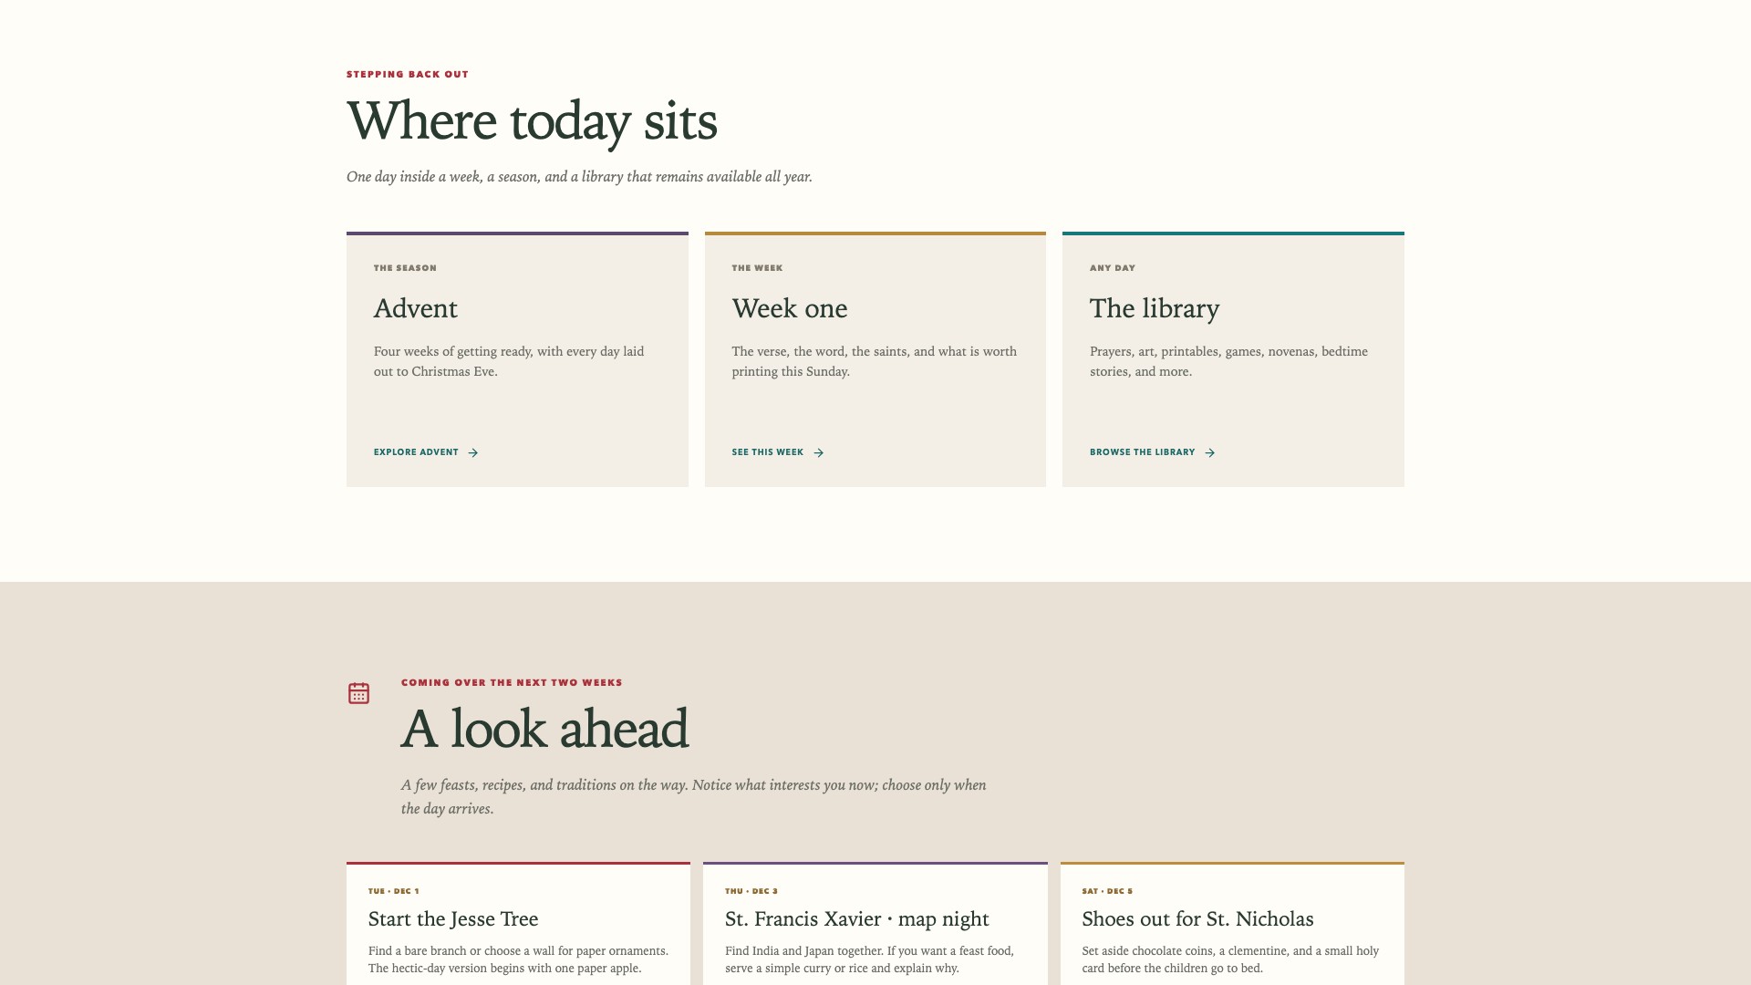Open the Explore Advent link
The height and width of the screenshot is (985, 1751).
(426, 452)
